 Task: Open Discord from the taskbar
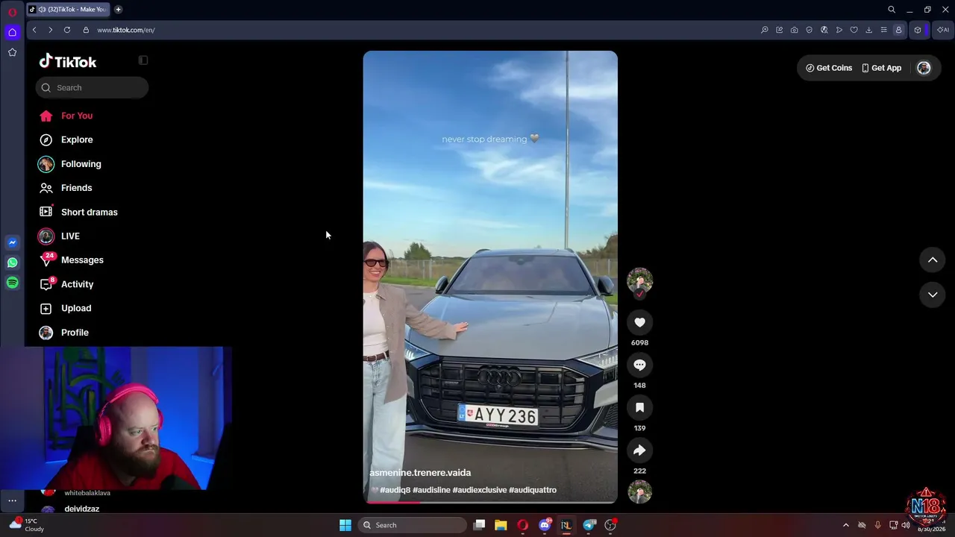coord(545,525)
